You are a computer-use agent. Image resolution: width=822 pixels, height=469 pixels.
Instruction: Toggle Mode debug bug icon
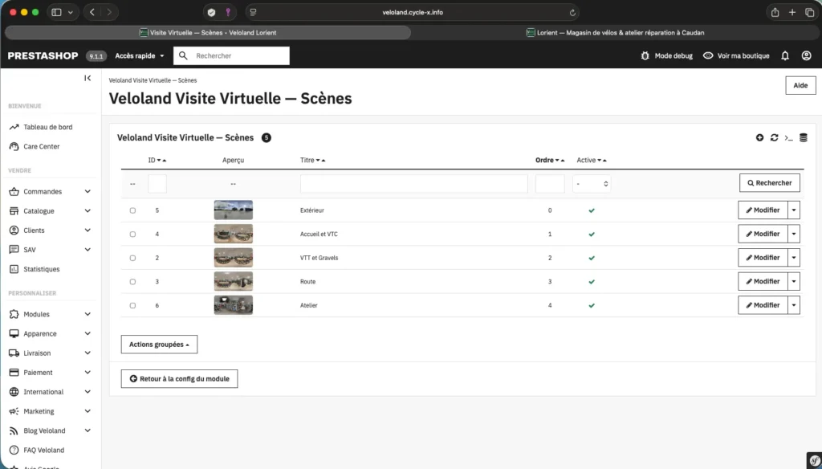pos(645,55)
